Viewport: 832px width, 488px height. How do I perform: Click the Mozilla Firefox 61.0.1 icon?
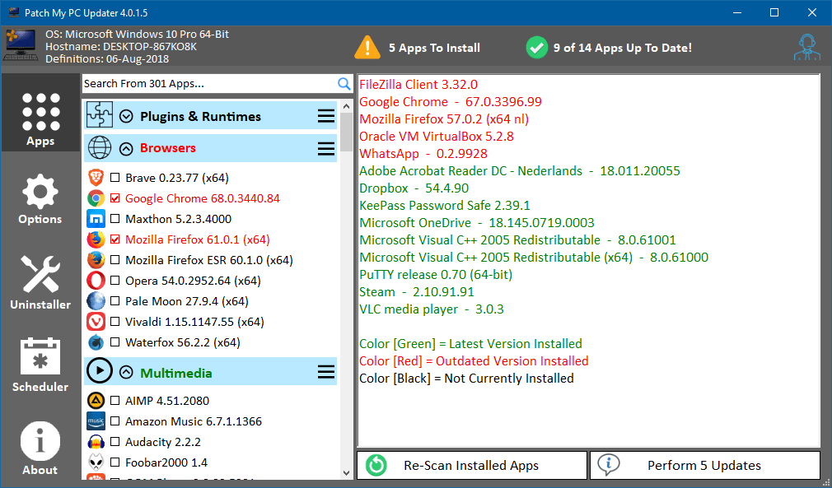[x=96, y=239]
